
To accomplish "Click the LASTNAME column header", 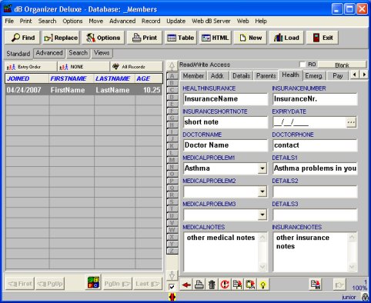I will (x=114, y=78).
